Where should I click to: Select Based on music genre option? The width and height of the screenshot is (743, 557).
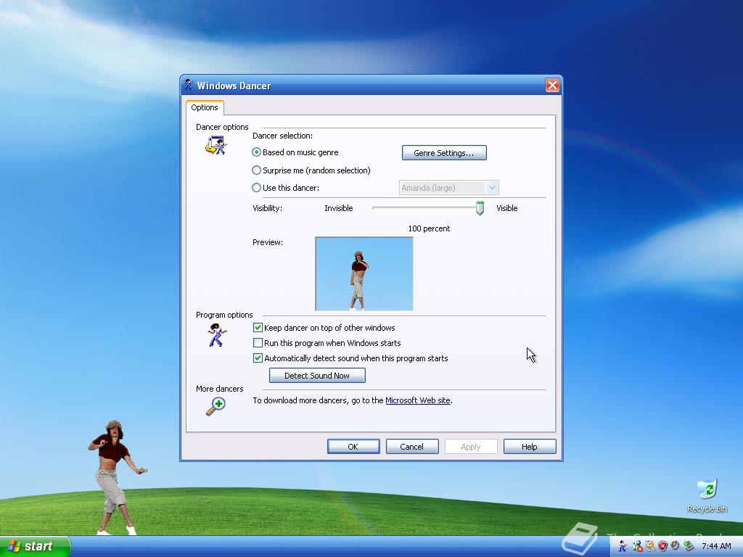pyautogui.click(x=256, y=152)
